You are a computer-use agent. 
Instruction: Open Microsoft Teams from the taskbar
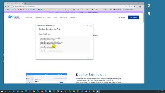click(30, 91)
